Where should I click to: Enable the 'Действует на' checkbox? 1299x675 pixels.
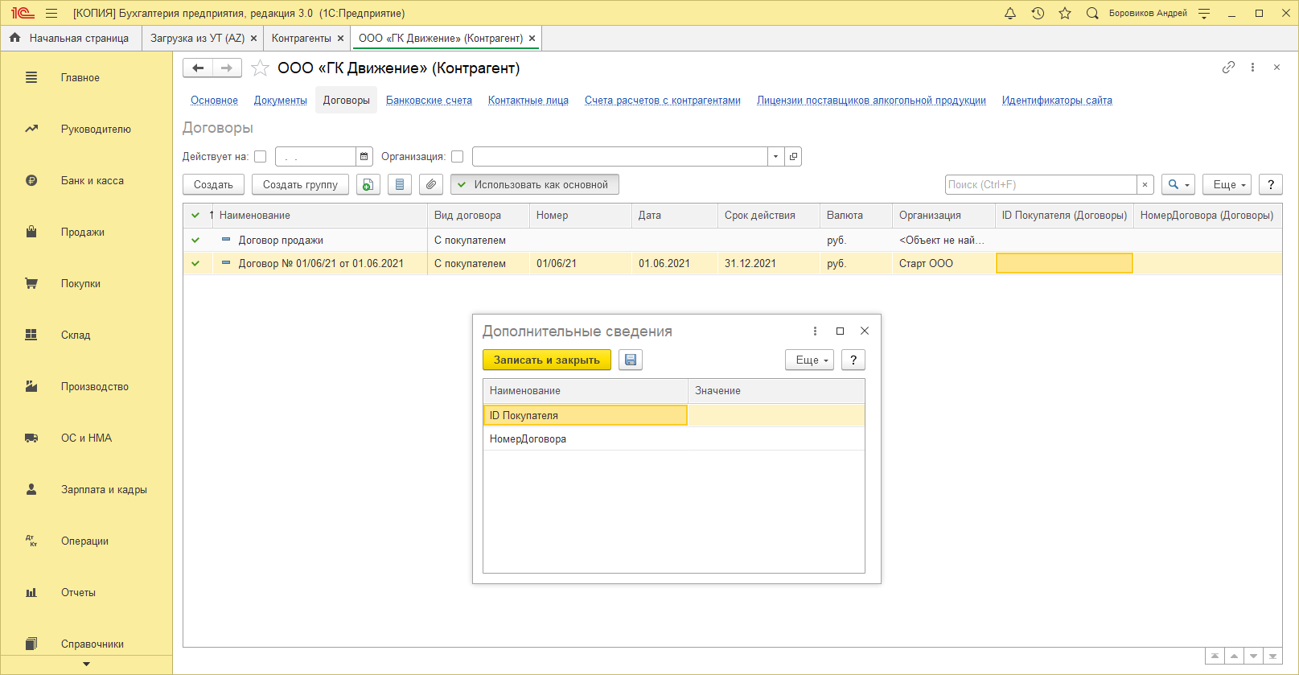(x=260, y=157)
